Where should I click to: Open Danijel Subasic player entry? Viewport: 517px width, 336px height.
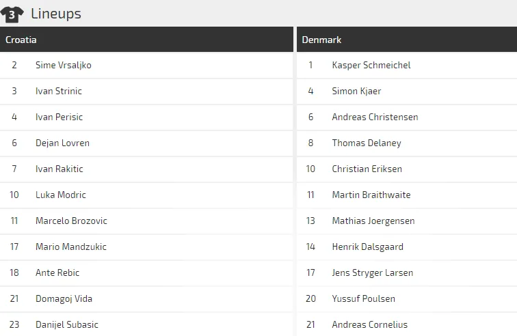click(x=67, y=324)
